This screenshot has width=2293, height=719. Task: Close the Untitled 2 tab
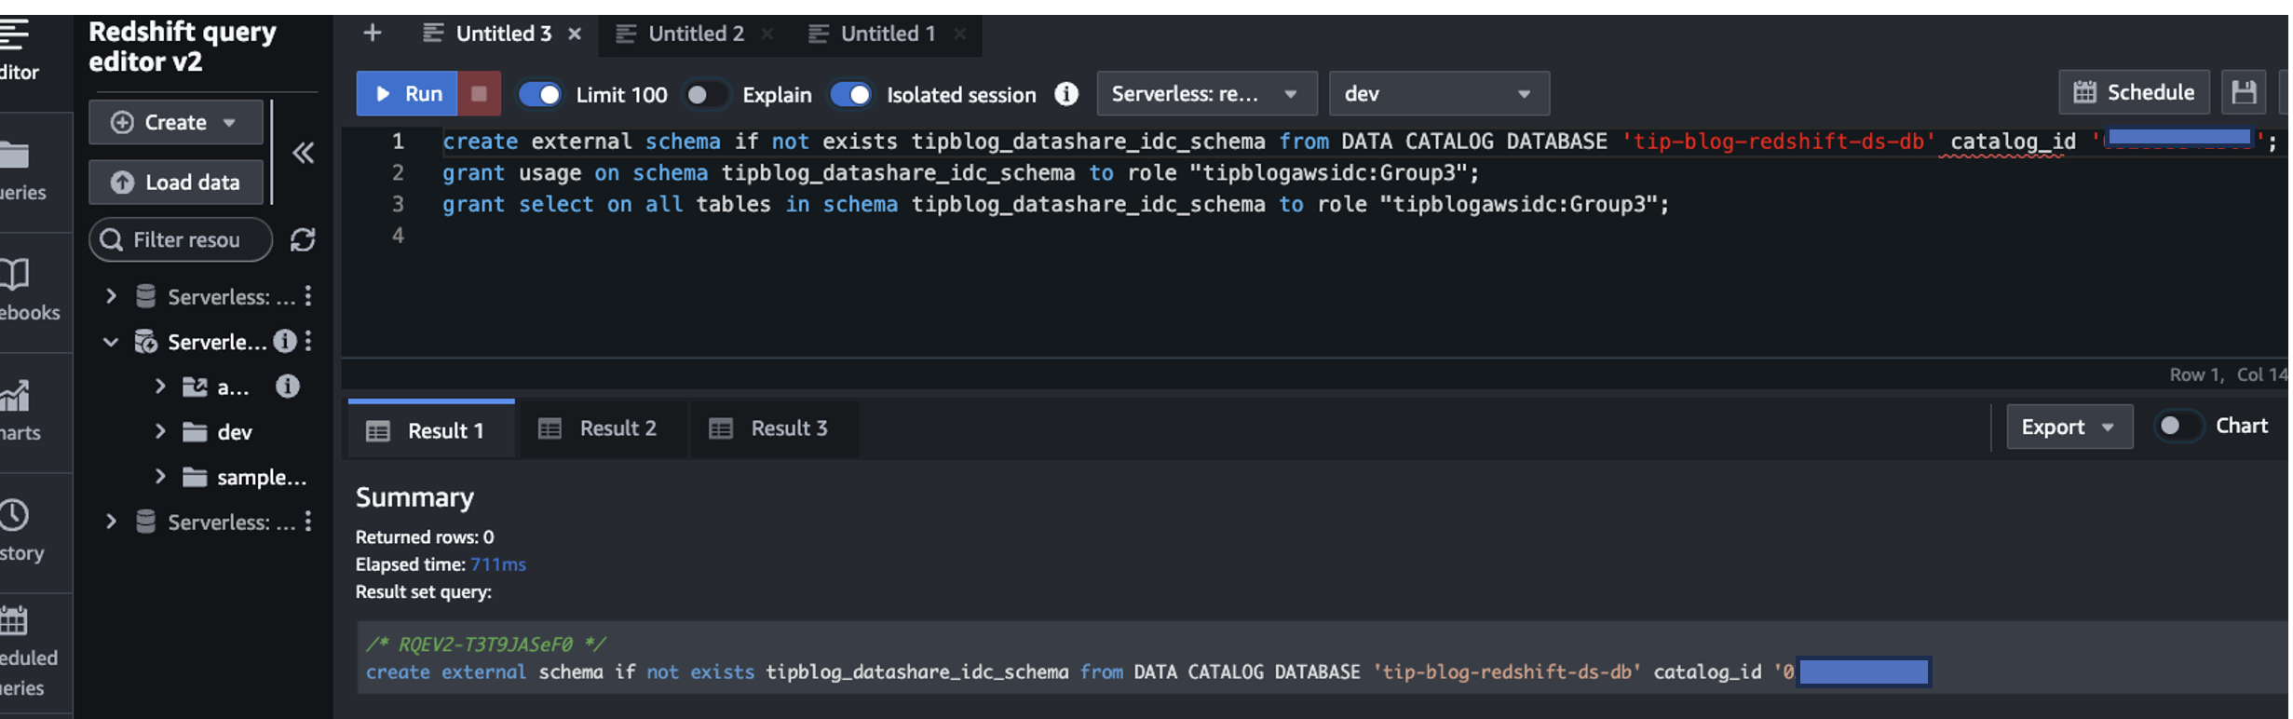[767, 34]
